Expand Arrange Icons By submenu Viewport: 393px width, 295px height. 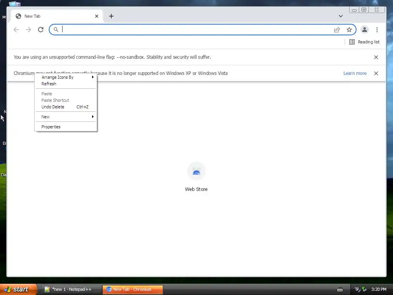tap(66, 77)
